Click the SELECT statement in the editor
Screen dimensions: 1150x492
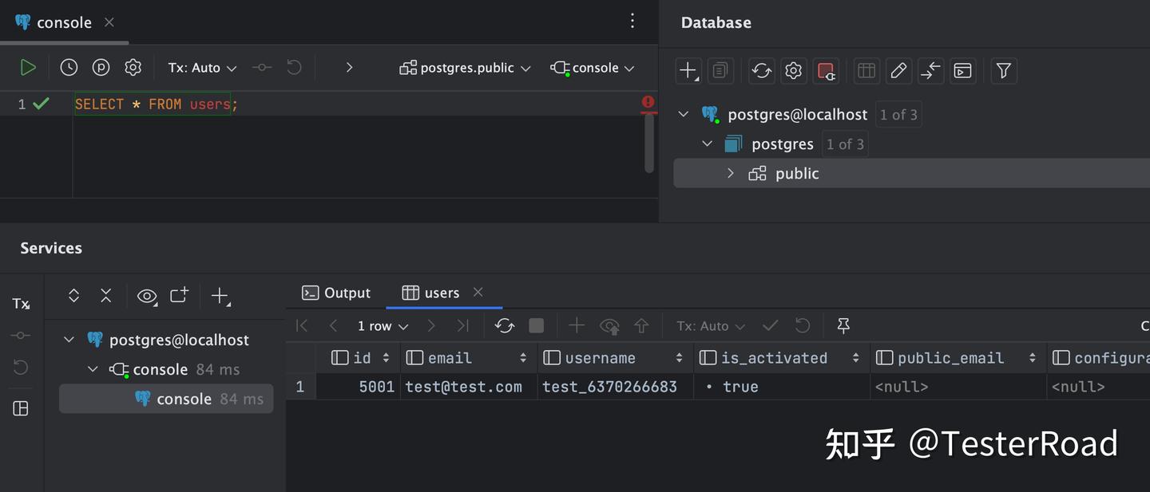154,104
